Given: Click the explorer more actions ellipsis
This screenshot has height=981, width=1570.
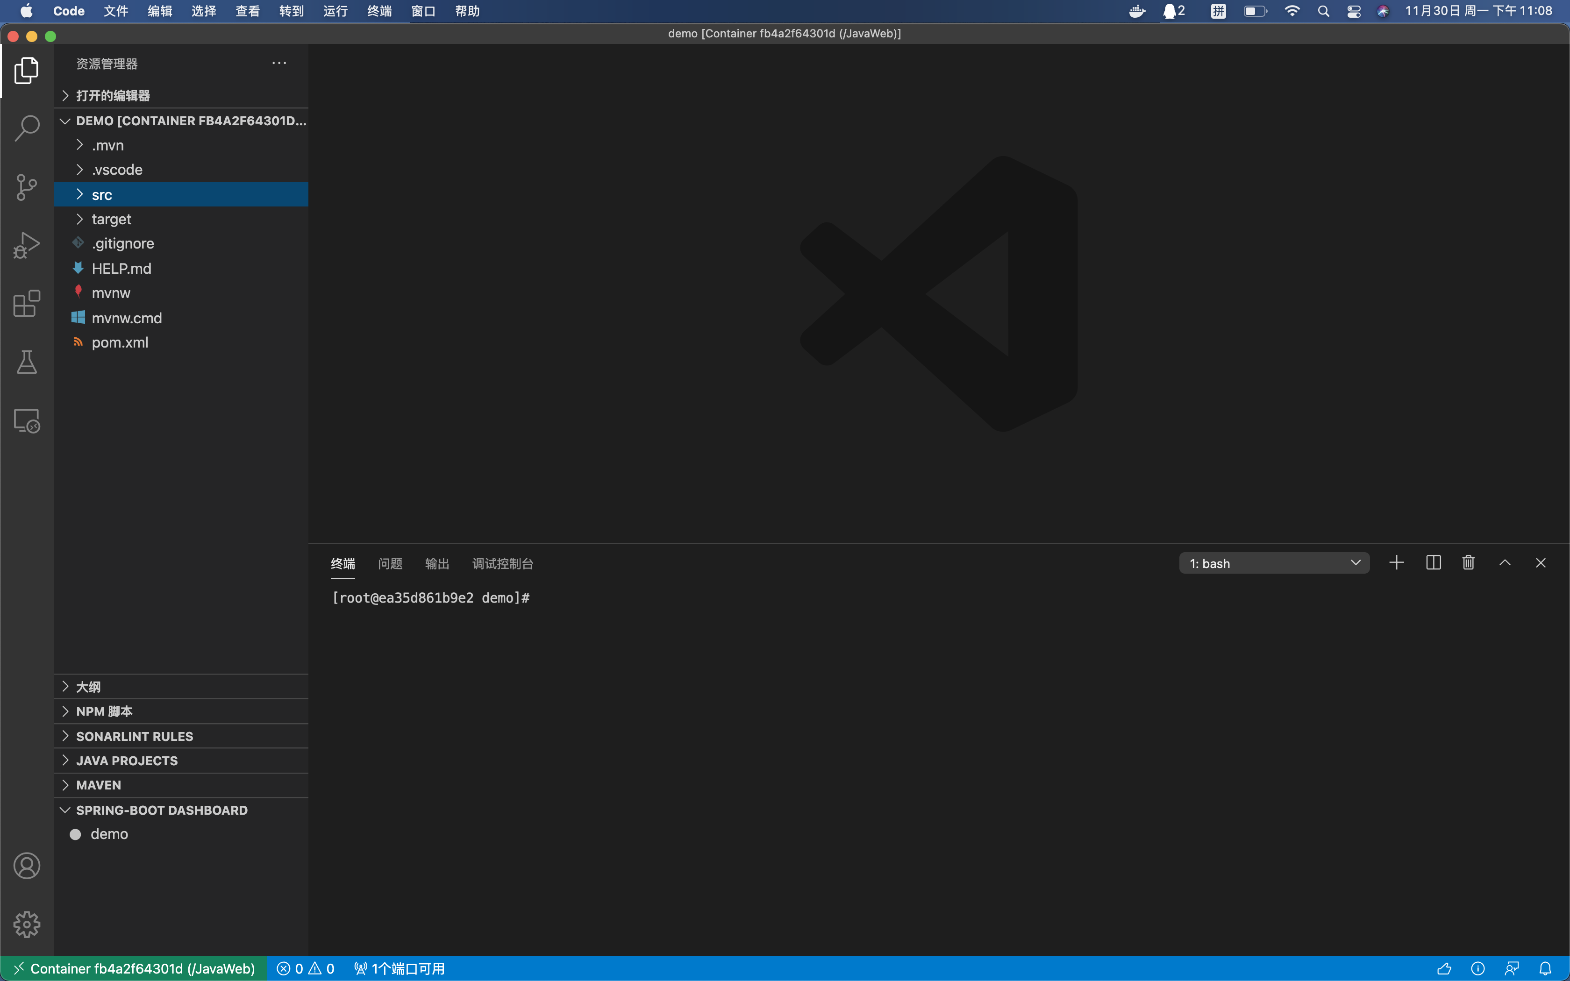Looking at the screenshot, I should tap(279, 63).
